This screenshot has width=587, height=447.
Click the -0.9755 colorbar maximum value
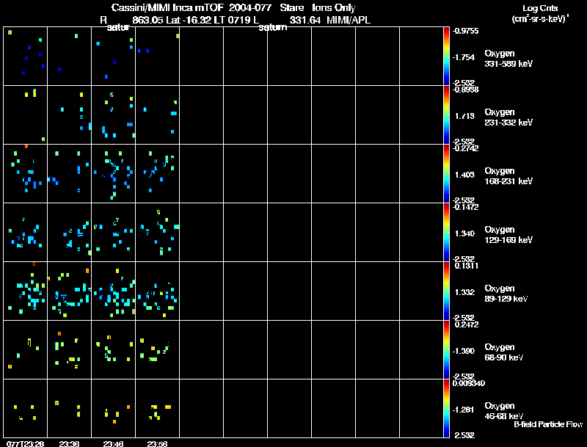coord(465,31)
